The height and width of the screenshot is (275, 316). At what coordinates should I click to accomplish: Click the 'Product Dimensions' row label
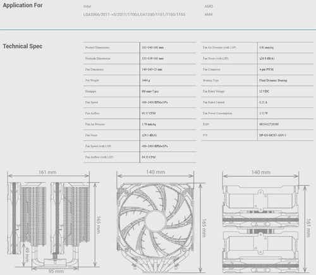(97, 47)
